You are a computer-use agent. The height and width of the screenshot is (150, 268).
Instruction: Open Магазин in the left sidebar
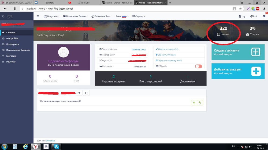11,56
